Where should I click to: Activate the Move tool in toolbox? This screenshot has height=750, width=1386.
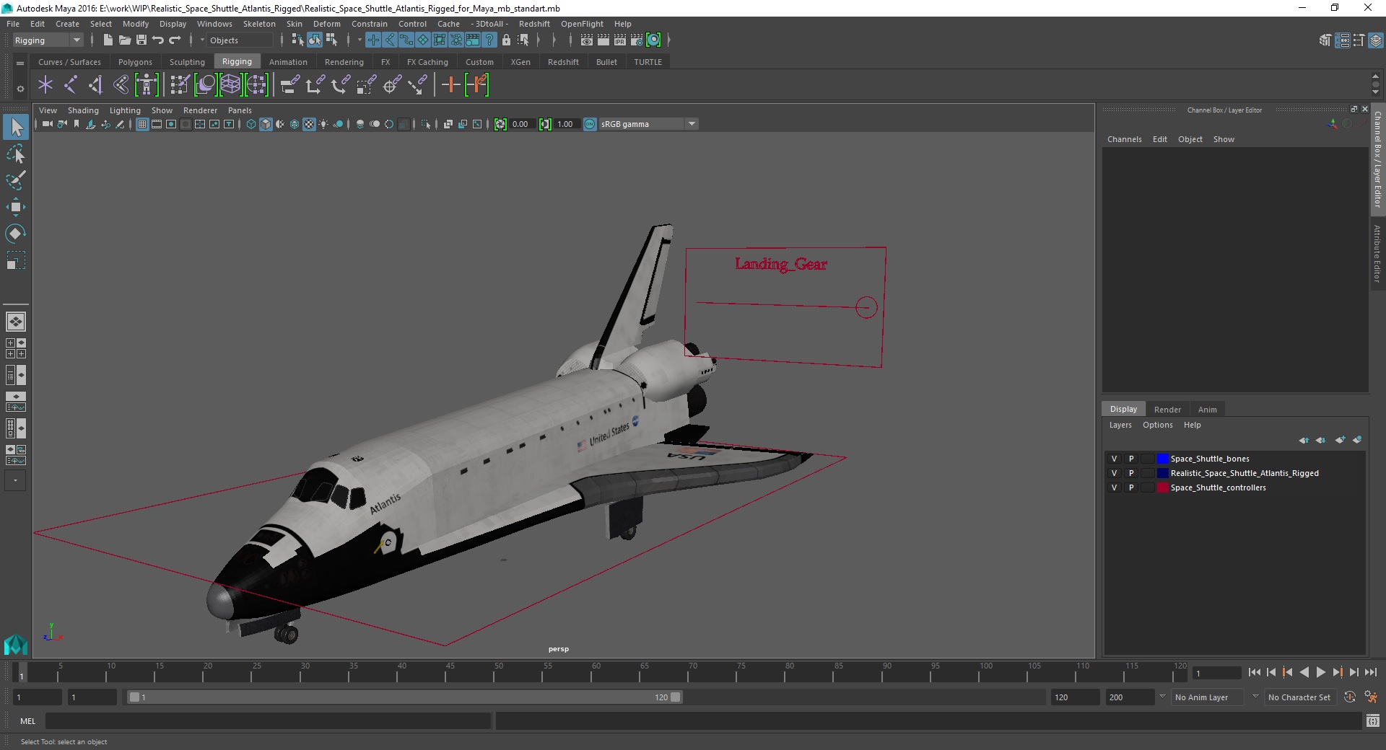pyautogui.click(x=16, y=207)
